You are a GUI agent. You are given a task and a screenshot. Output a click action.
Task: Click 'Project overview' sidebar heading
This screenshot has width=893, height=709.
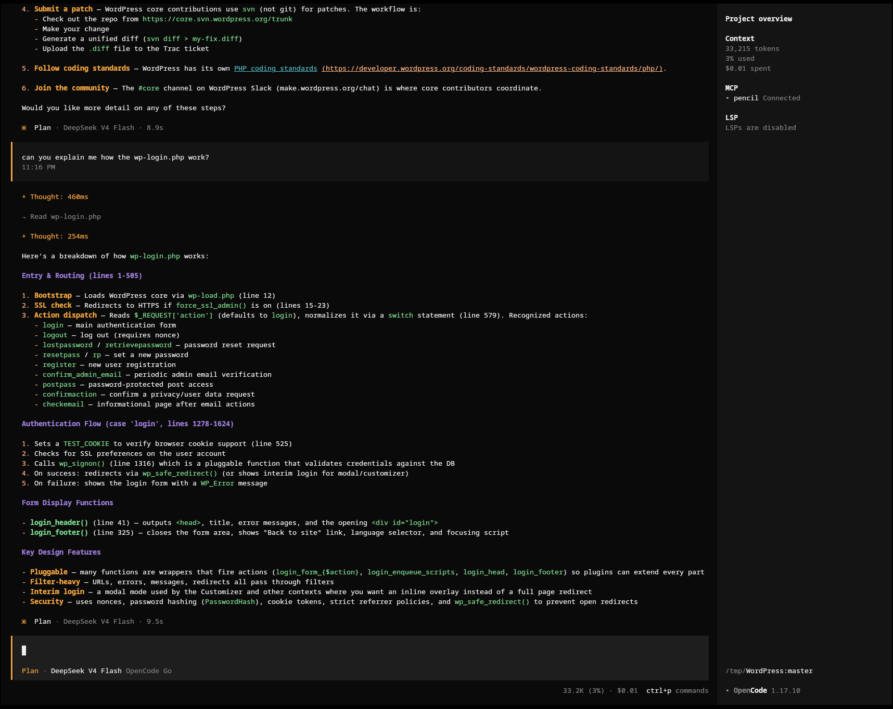coord(759,19)
